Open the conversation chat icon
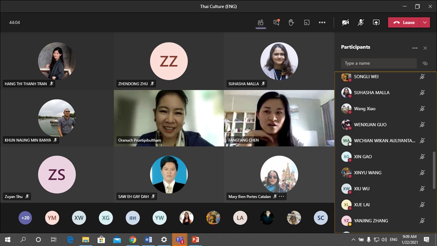The image size is (437, 246). point(277,22)
